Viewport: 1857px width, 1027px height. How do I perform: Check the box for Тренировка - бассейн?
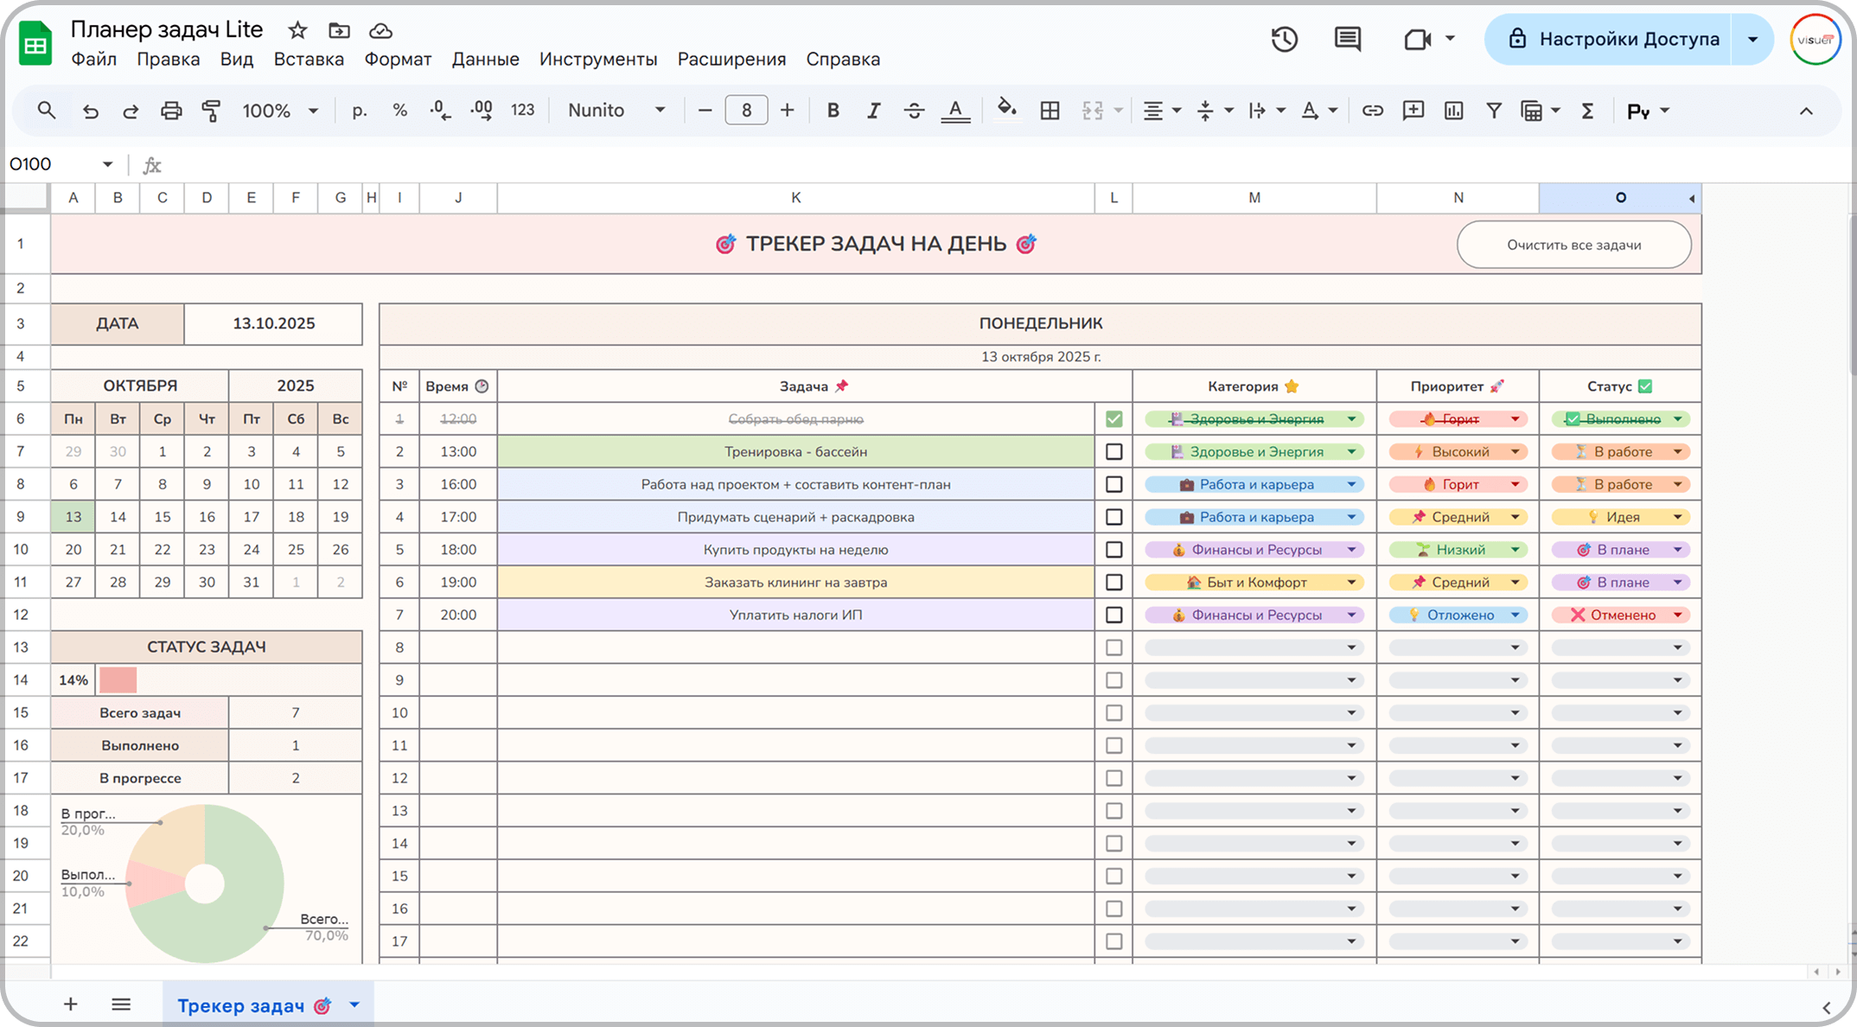(1114, 452)
